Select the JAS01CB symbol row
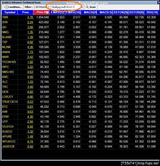The height and width of the screenshot is (166, 160). (x=81, y=147)
